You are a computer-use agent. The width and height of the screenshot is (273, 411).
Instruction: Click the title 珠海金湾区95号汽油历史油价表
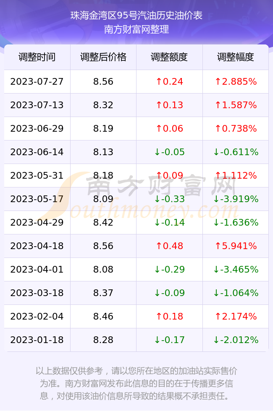click(136, 16)
